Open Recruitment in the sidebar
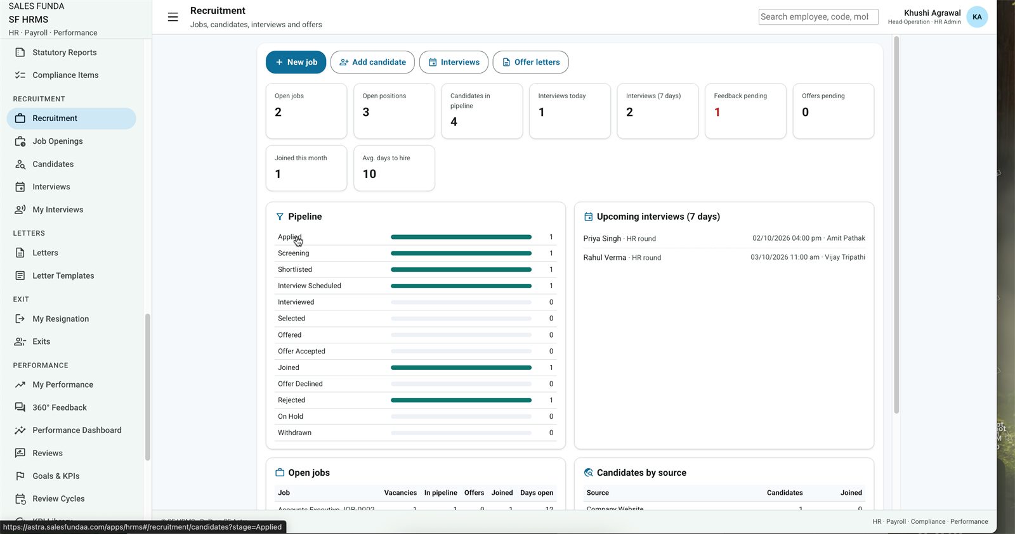 click(72, 118)
